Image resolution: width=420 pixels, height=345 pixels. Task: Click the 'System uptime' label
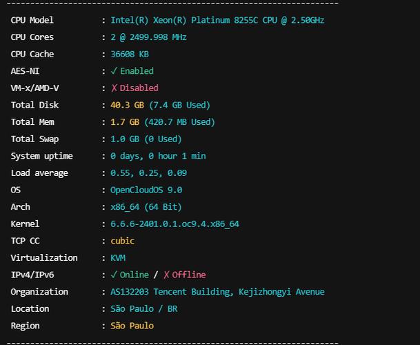[x=42, y=156]
